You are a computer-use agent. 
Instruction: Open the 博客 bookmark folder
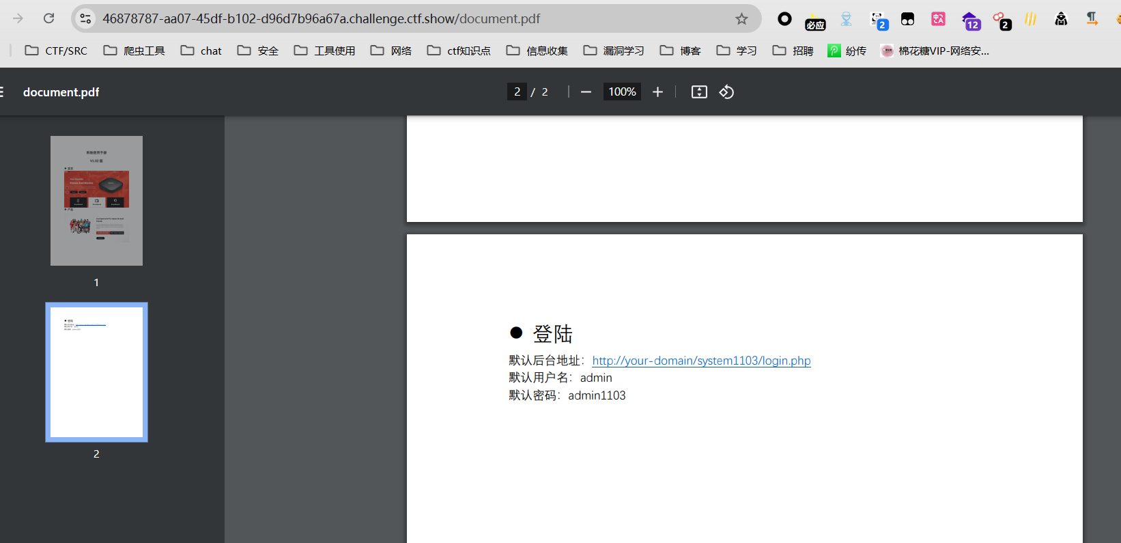pos(680,51)
